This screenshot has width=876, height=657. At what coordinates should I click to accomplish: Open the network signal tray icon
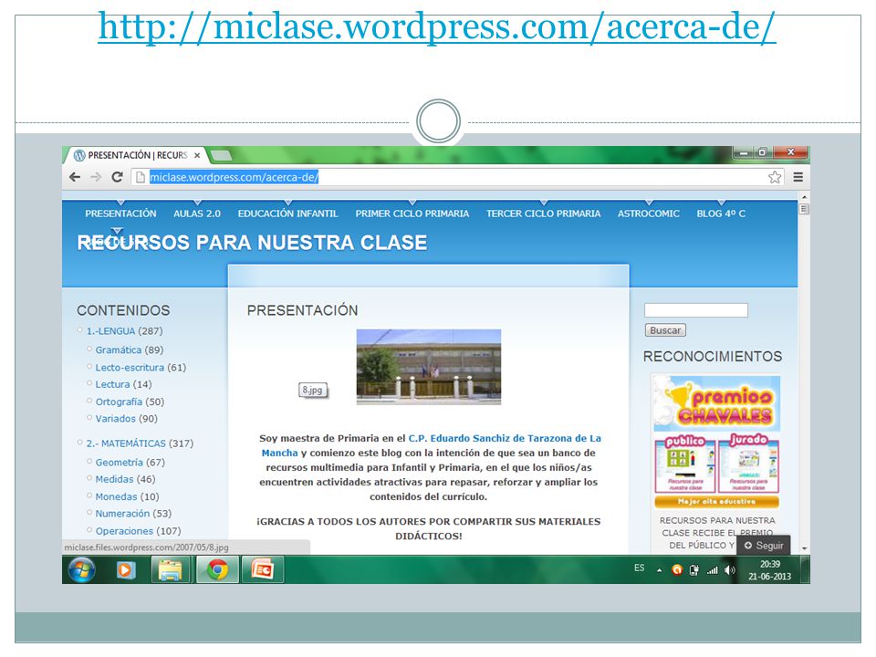pos(713,570)
